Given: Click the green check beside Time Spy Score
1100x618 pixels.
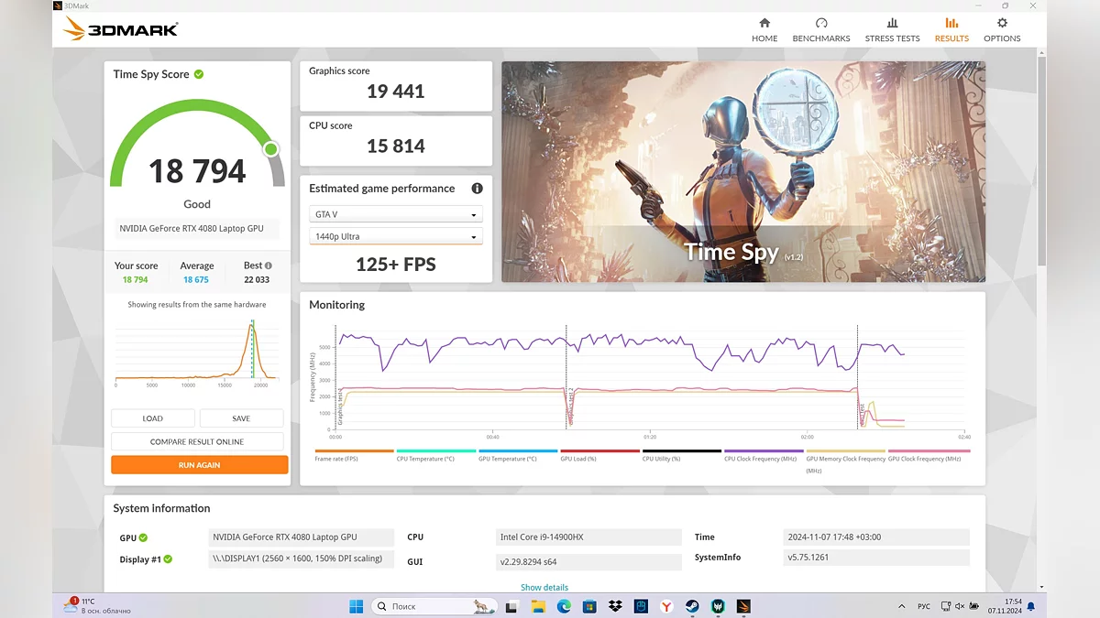Looking at the screenshot, I should [199, 74].
